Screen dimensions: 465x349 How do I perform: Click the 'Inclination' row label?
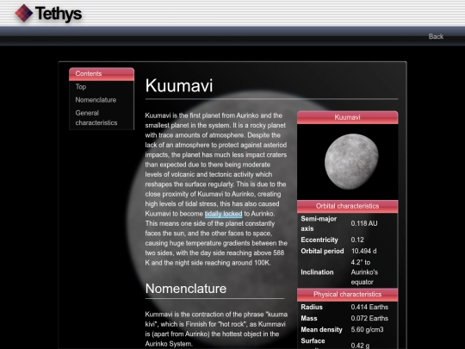317,272
